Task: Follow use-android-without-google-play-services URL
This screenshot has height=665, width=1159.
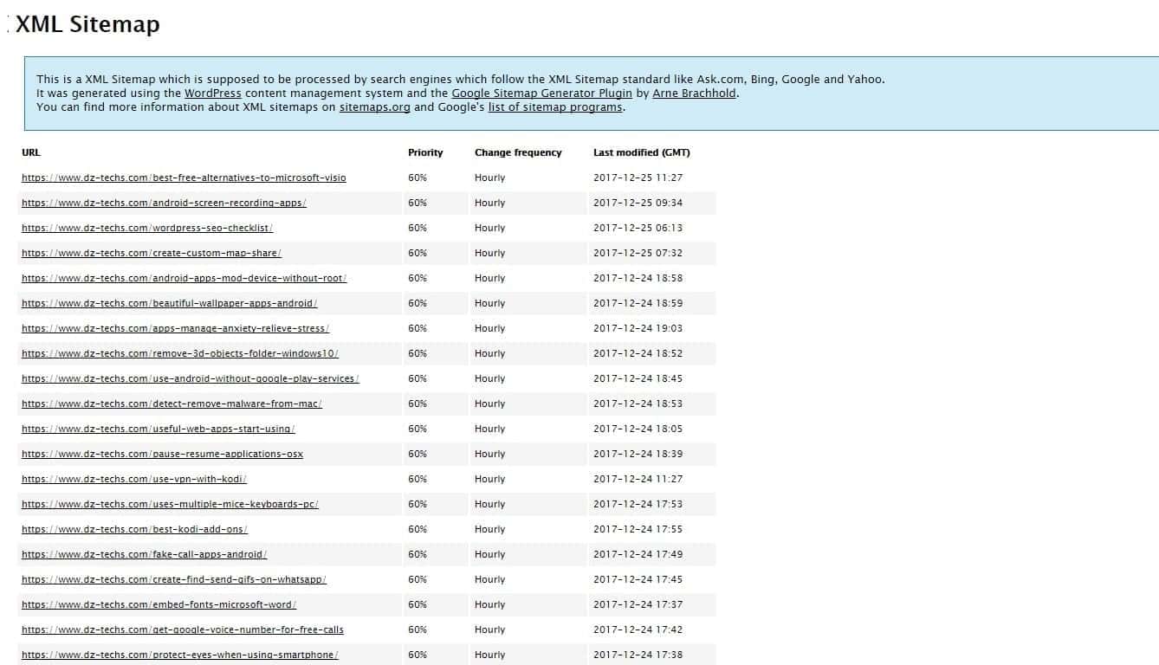Action: (x=191, y=378)
